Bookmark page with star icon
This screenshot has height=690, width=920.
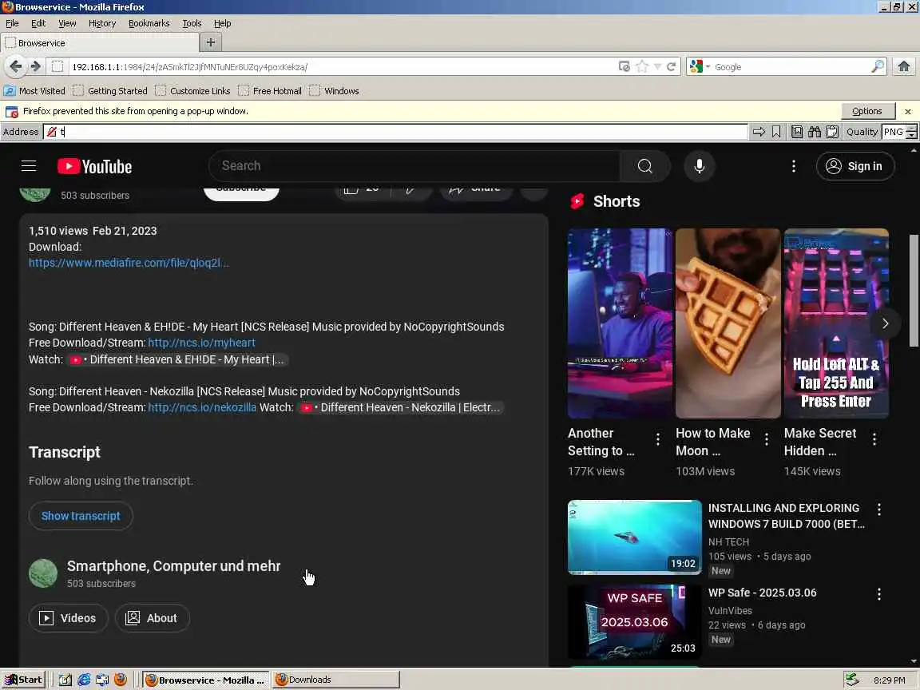pyautogui.click(x=642, y=66)
